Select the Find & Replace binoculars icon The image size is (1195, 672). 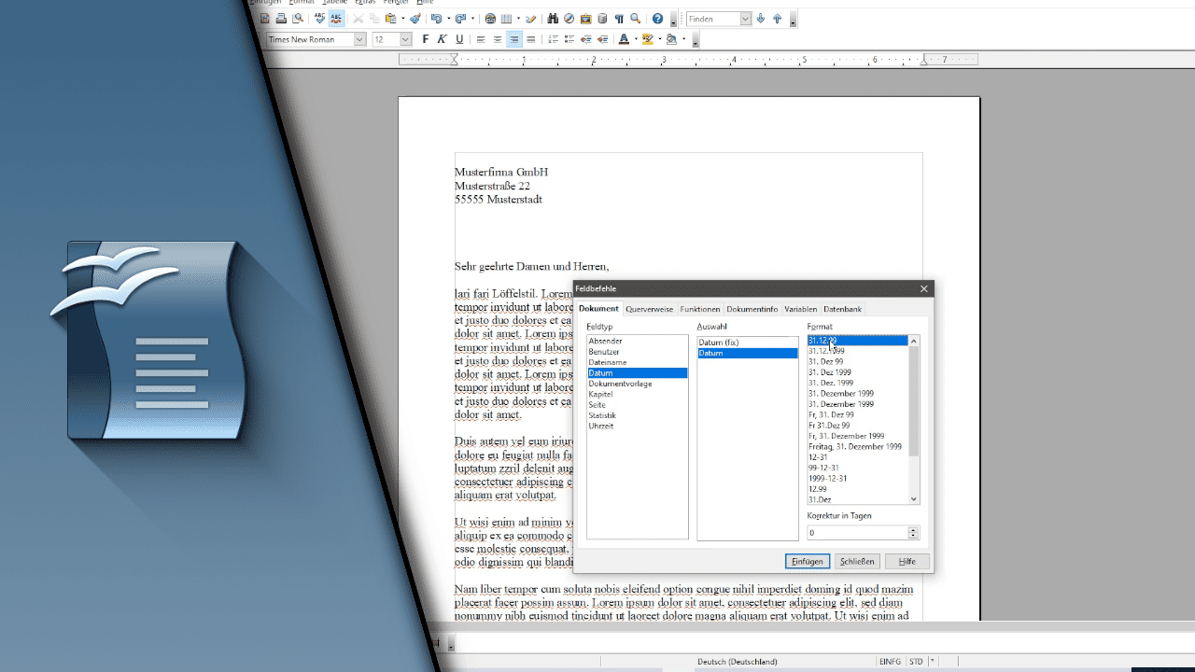pos(553,18)
